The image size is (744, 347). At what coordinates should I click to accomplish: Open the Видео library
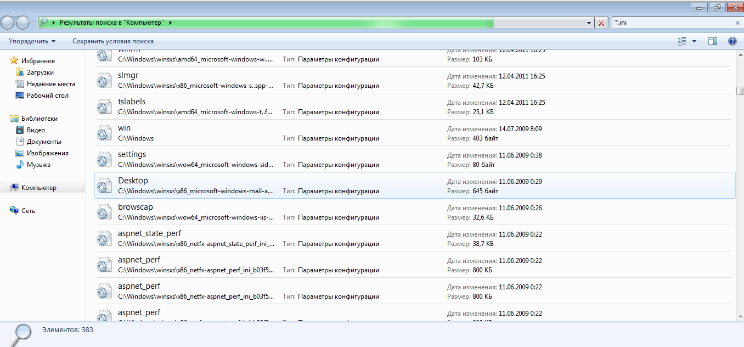[36, 130]
